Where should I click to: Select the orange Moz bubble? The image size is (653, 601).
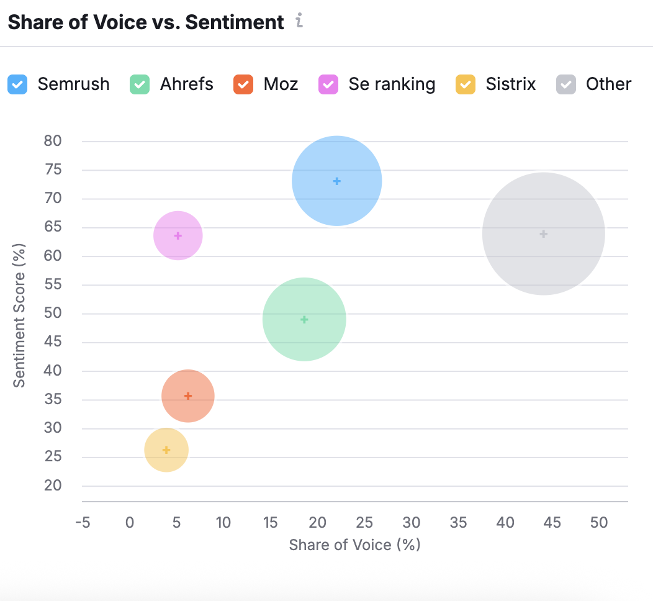coord(188,395)
